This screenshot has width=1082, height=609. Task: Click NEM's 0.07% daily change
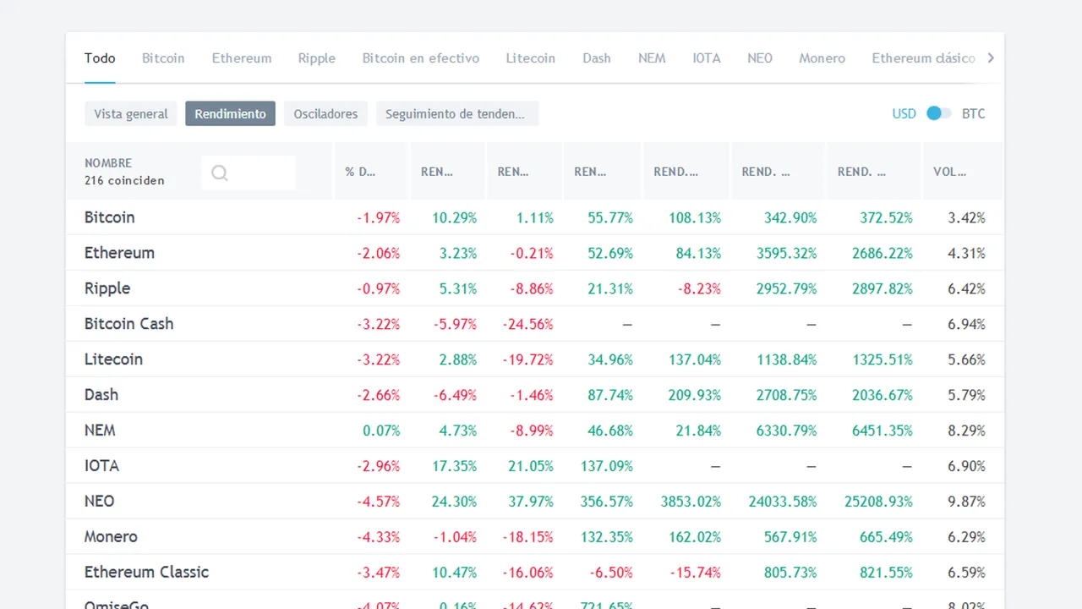(381, 431)
